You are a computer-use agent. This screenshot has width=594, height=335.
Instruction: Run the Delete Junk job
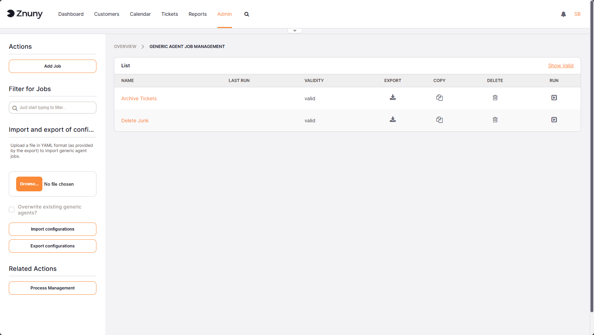tap(554, 119)
